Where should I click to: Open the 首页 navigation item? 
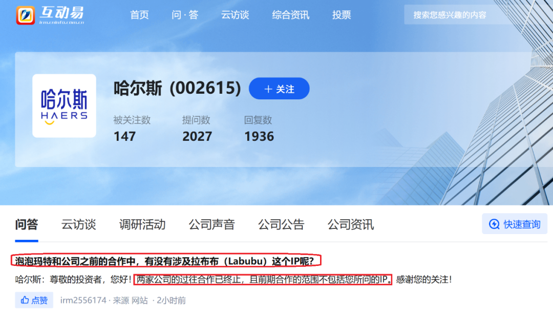coord(139,15)
